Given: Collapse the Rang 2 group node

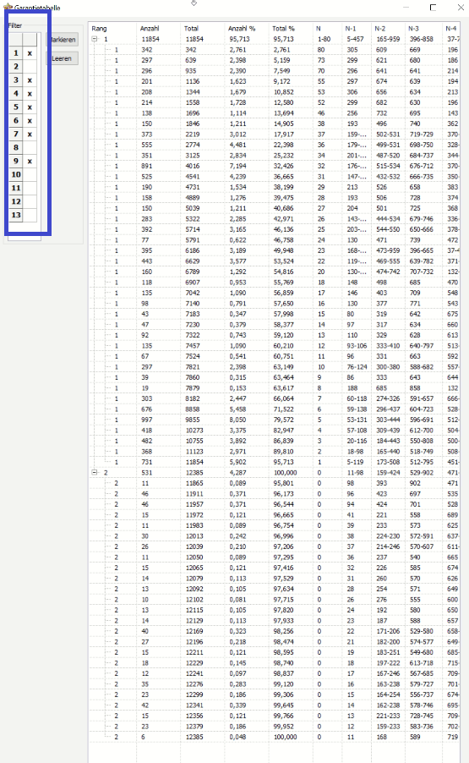Looking at the screenshot, I should [x=95, y=473].
